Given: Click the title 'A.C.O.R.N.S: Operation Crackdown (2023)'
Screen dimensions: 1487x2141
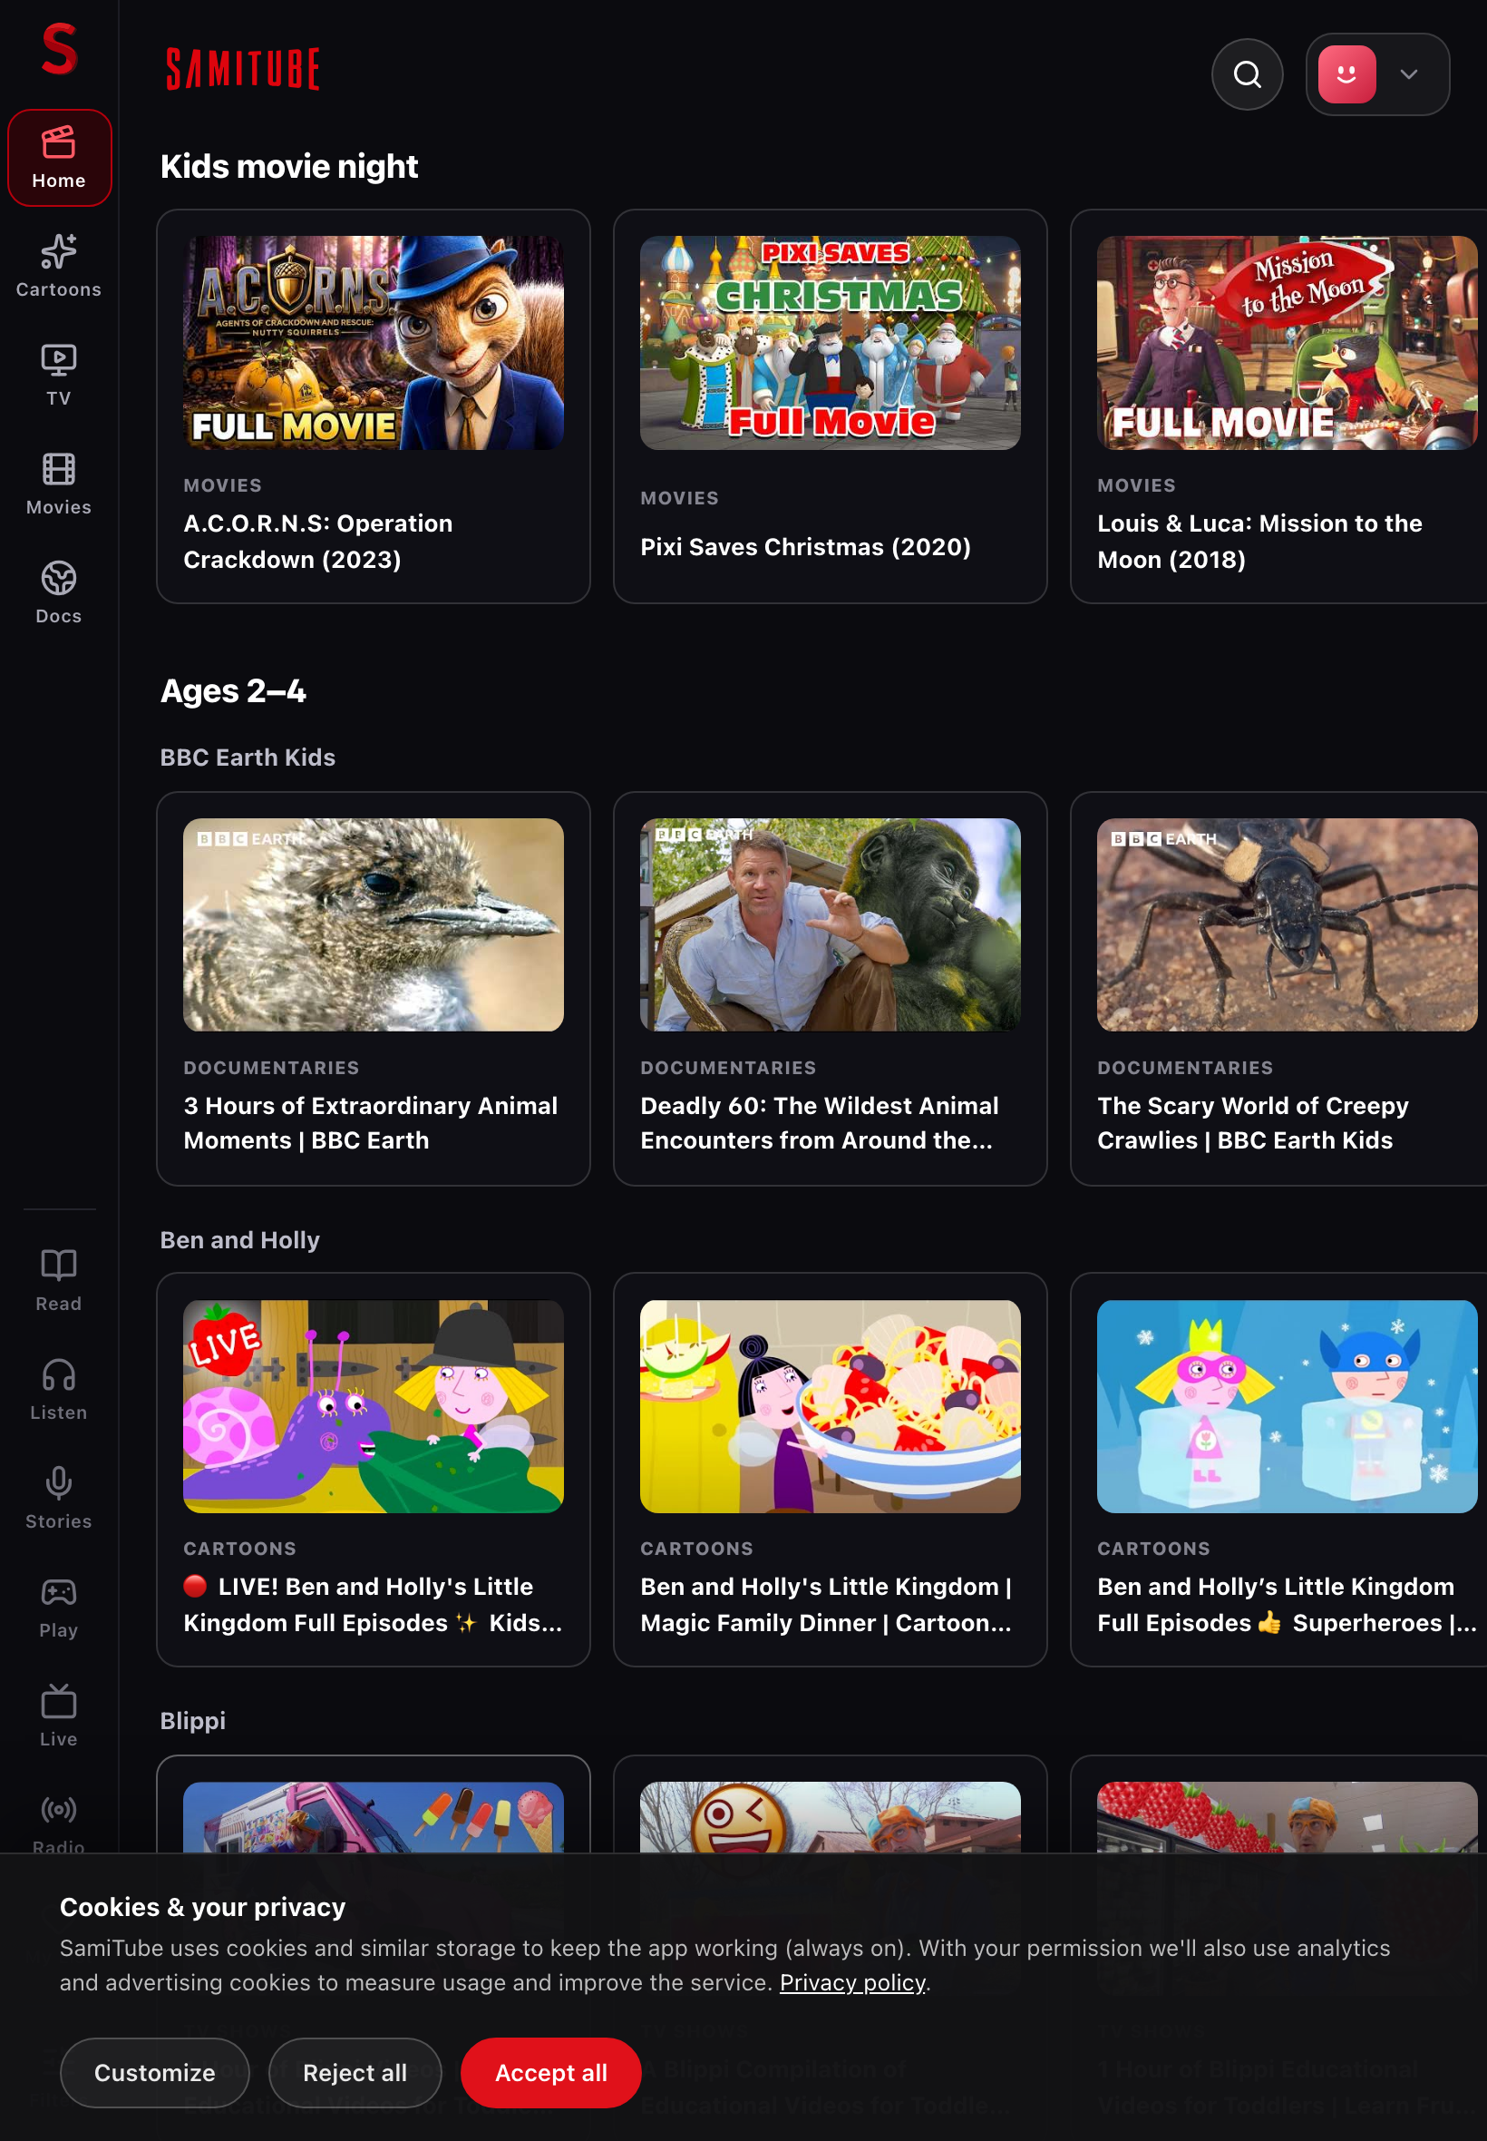Looking at the screenshot, I should pos(317,541).
